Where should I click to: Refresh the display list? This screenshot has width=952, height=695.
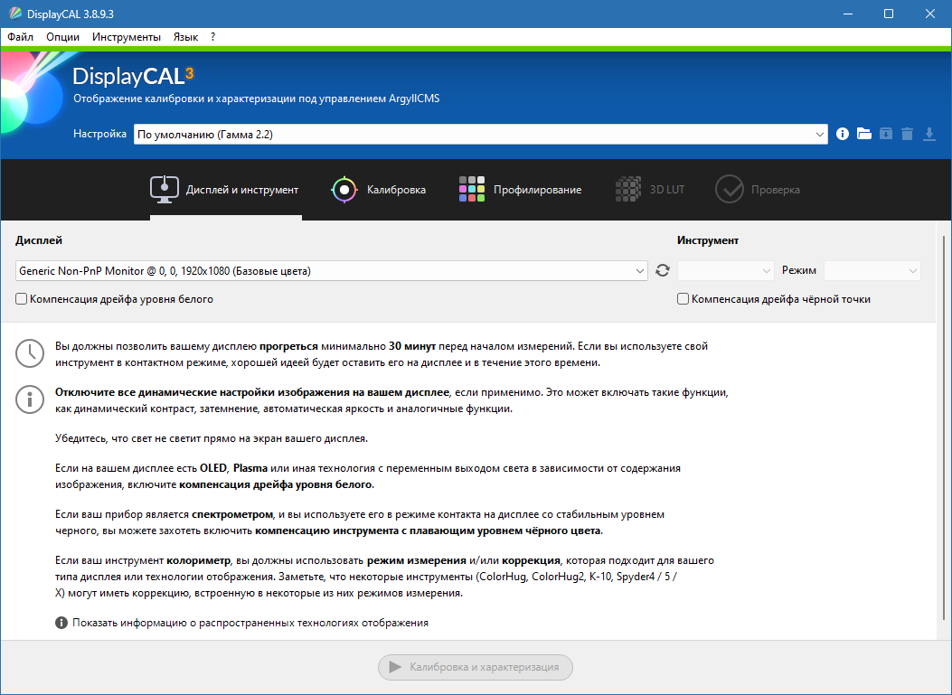click(662, 269)
